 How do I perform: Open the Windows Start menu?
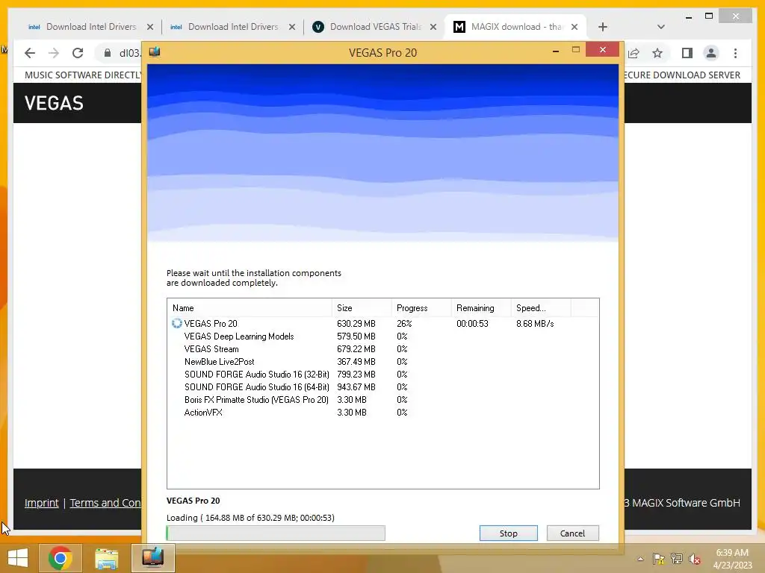coord(18,558)
